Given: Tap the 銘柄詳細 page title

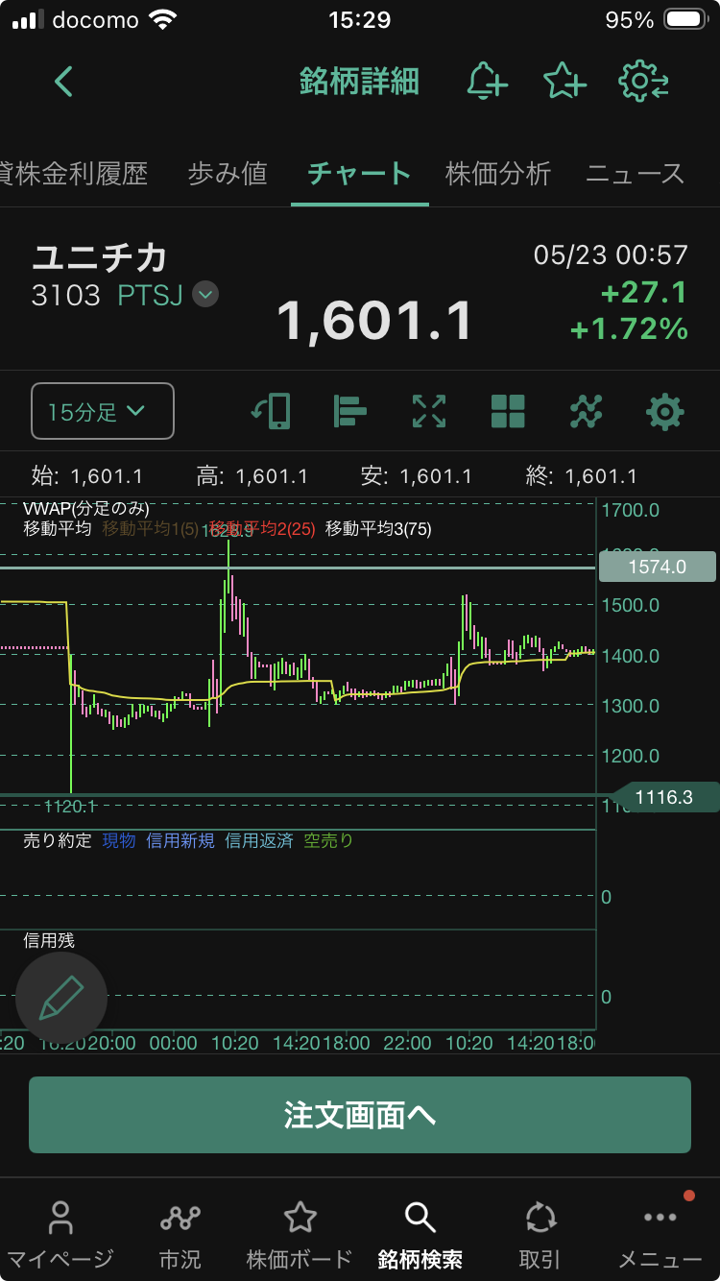Looking at the screenshot, I should pos(359,82).
